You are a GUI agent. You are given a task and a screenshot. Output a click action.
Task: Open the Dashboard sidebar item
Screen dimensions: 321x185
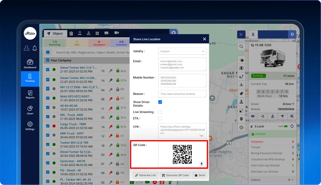[30, 64]
